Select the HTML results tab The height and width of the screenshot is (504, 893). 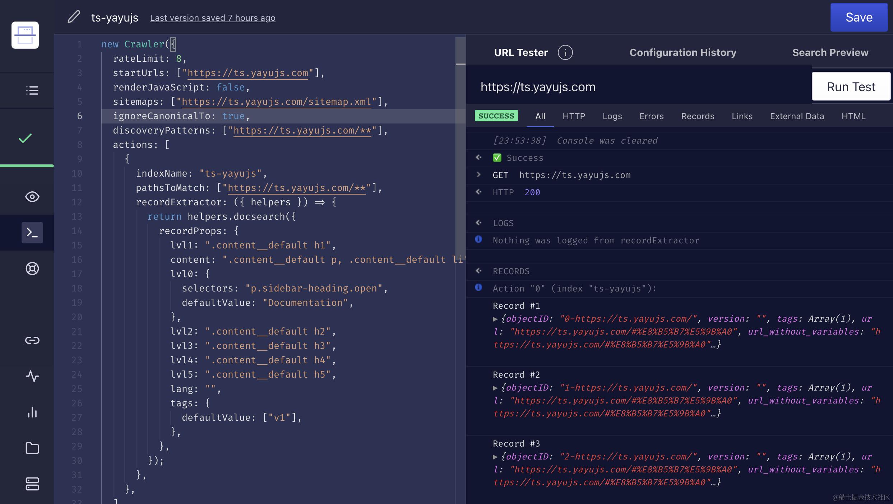853,116
